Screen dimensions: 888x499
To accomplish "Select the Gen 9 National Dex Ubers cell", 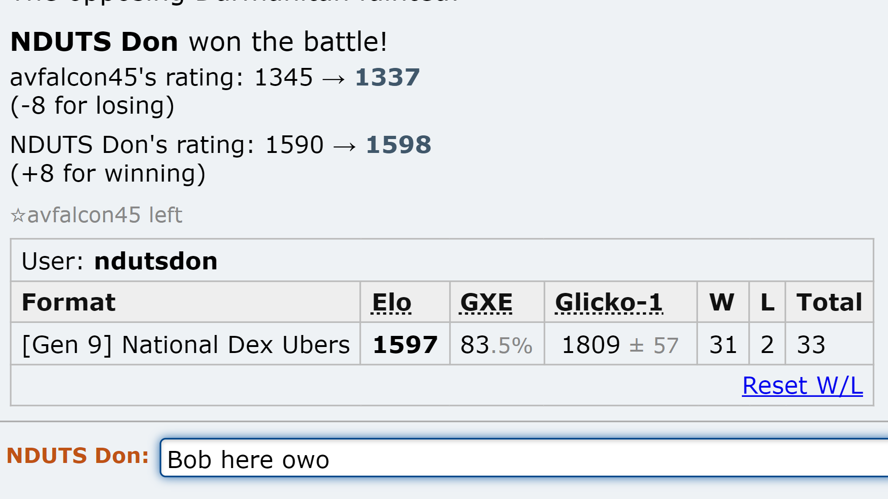I will click(x=185, y=345).
